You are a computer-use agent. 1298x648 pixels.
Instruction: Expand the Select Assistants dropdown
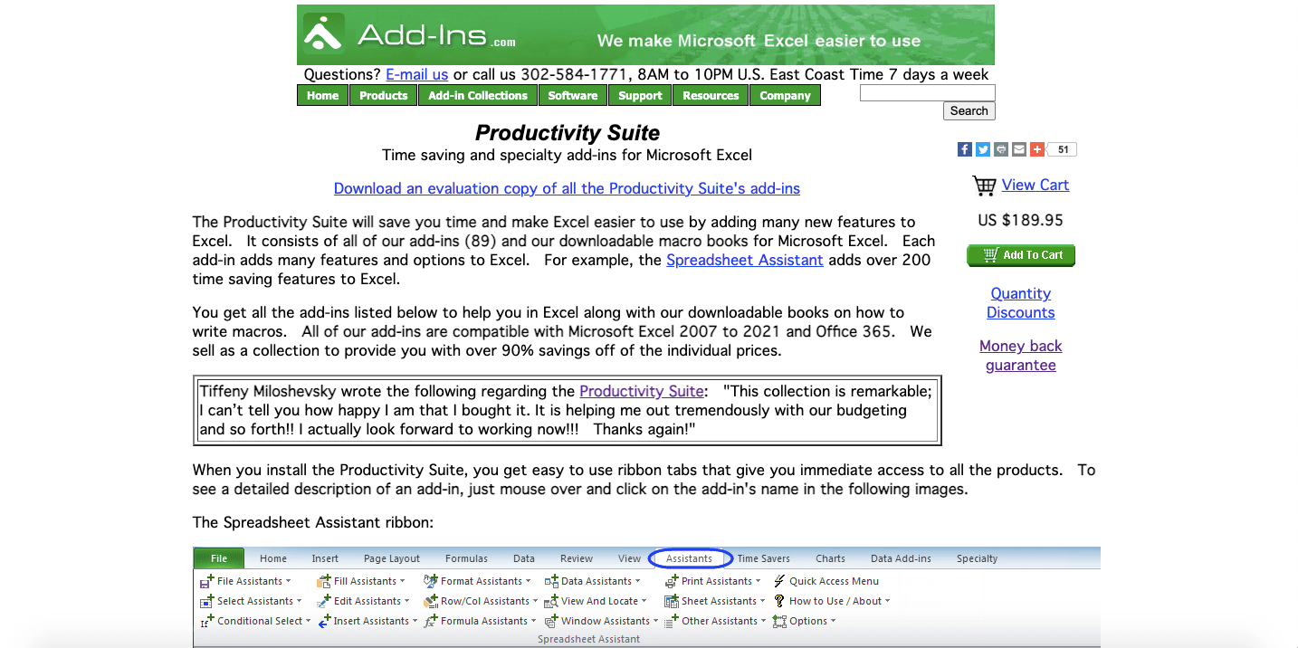coord(299,601)
